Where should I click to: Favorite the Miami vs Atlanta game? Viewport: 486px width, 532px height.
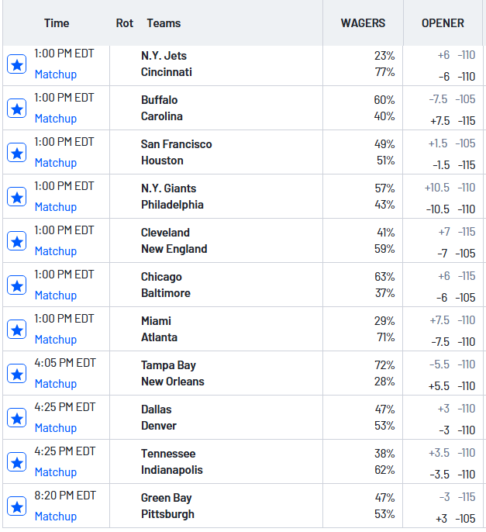tap(16, 330)
